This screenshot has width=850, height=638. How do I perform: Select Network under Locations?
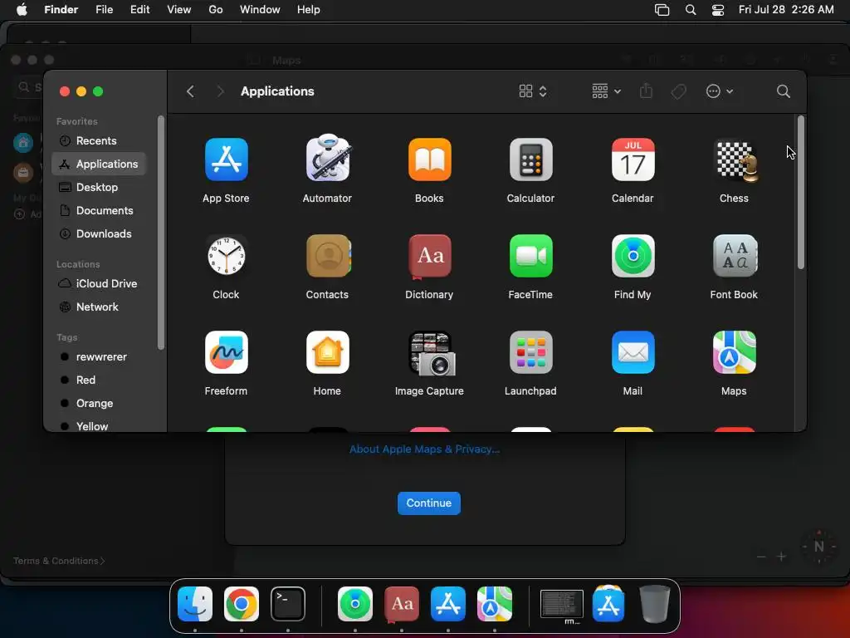pos(99,307)
